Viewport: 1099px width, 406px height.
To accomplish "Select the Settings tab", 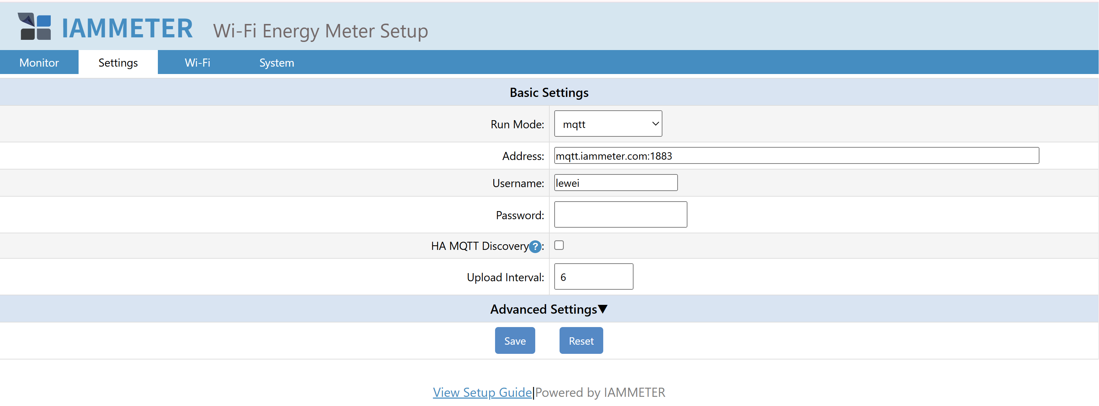I will click(x=118, y=62).
